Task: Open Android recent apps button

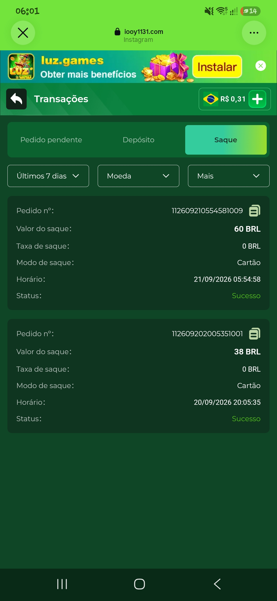Action: point(62,584)
